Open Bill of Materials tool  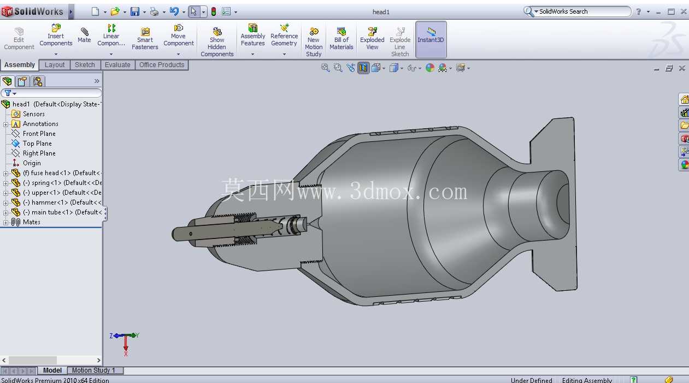pyautogui.click(x=341, y=39)
